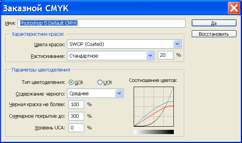
Task: Click the SWOP (Coated) combo box
Action: point(124,44)
